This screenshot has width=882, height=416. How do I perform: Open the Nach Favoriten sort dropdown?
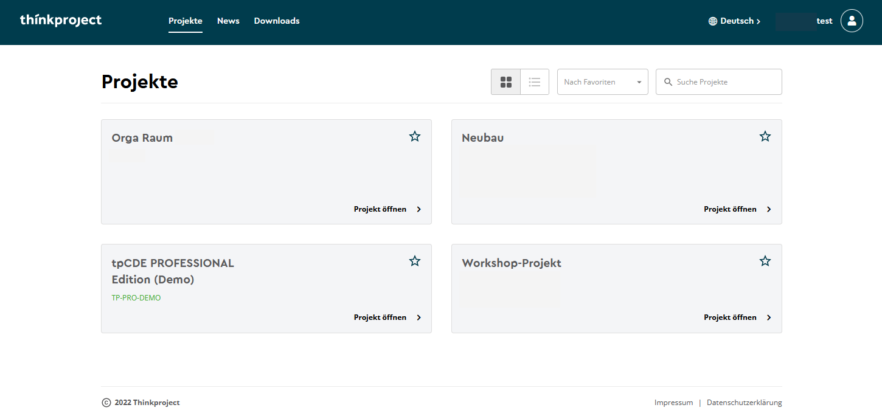tap(602, 82)
